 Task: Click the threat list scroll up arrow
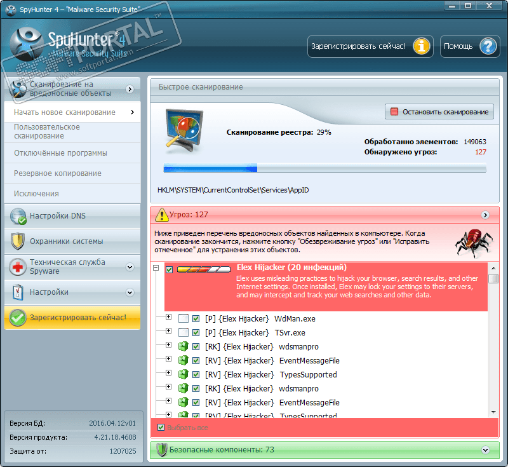493,268
